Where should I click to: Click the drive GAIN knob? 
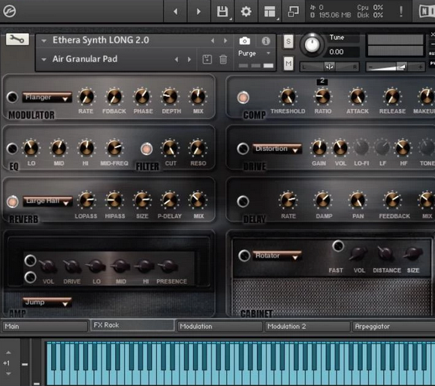(319, 148)
